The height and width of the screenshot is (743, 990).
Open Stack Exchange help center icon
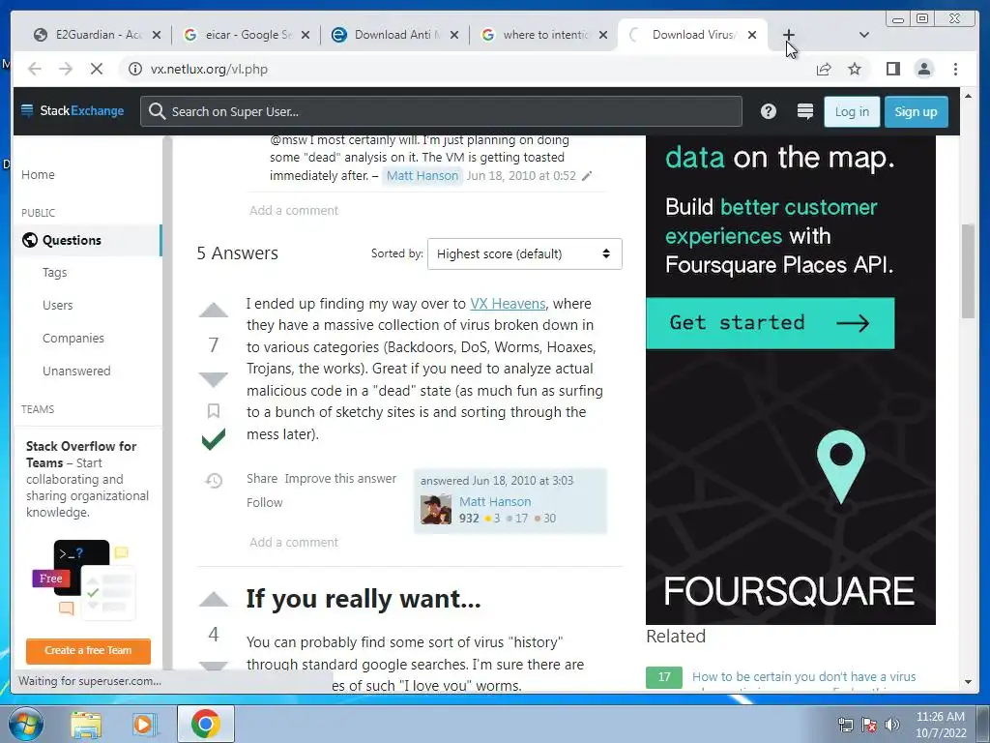pyautogui.click(x=768, y=112)
